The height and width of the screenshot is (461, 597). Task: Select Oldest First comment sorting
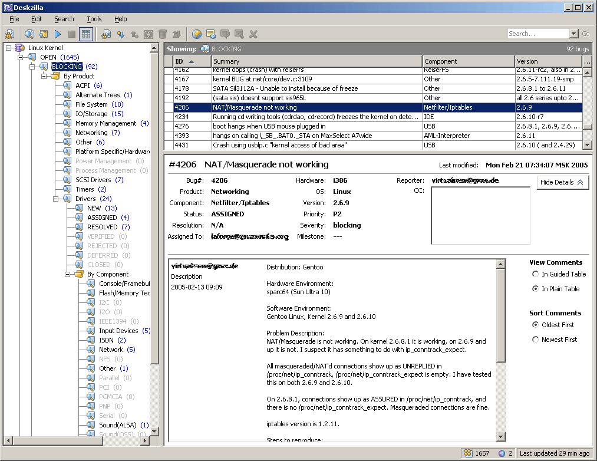pos(535,325)
